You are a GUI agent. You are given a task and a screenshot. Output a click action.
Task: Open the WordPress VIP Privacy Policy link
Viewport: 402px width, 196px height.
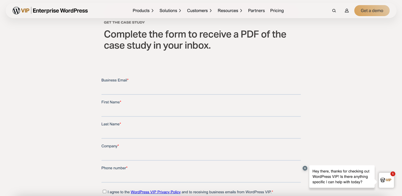tap(156, 192)
